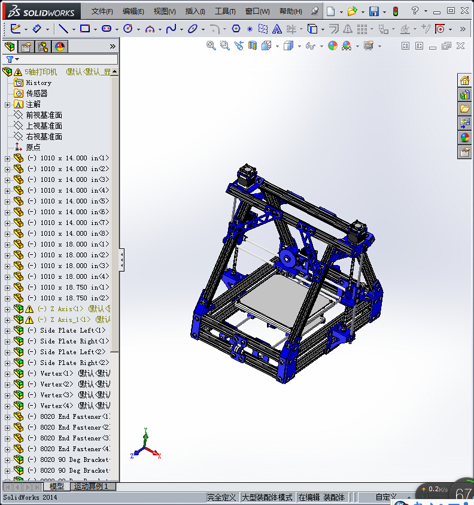Screen dimensions: 474x505
Task: Select the Spline sketch tool
Action: 171,29
